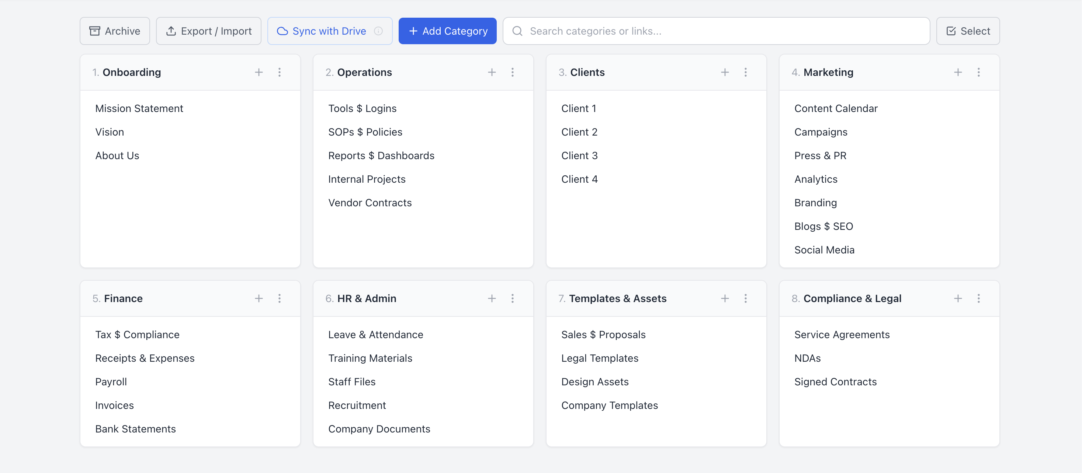Open the Finance three-dot menu
The width and height of the screenshot is (1082, 473).
279,298
